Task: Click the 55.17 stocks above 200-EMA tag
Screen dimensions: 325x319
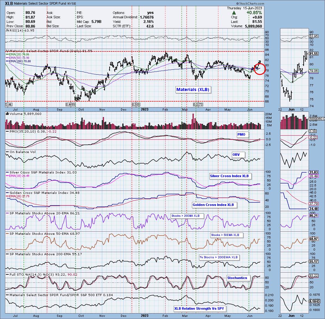Action: (313, 261)
